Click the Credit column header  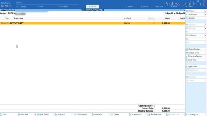[182, 18]
